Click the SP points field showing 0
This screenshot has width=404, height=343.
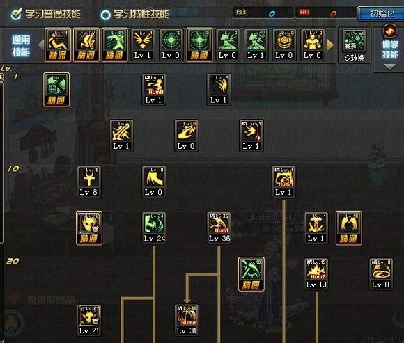[263, 13]
